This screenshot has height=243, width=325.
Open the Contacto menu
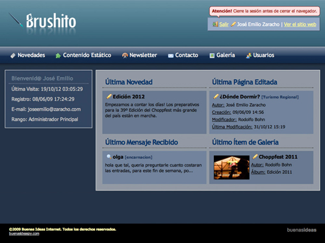pyautogui.click(x=187, y=55)
